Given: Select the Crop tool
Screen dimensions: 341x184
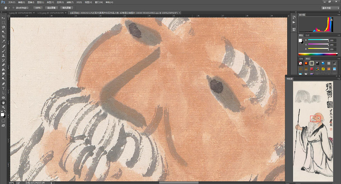Looking at the screenshot, I should tap(3, 37).
